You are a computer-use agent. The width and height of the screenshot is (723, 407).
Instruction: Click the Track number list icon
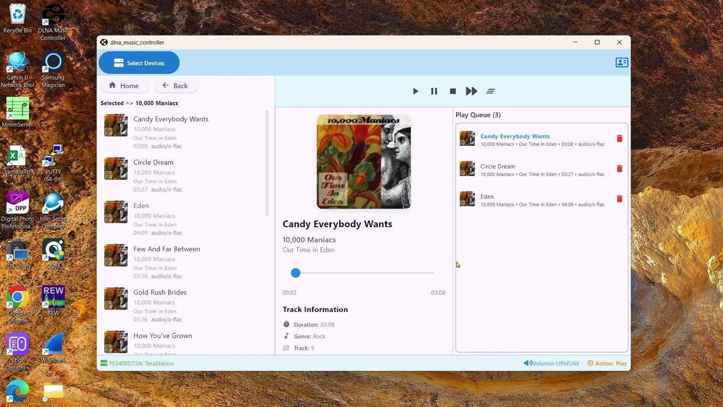(286, 348)
